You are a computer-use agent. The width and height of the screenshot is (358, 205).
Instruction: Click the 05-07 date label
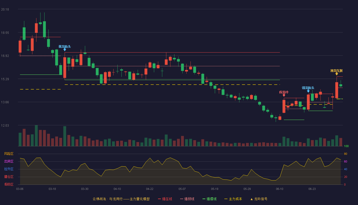182,189
